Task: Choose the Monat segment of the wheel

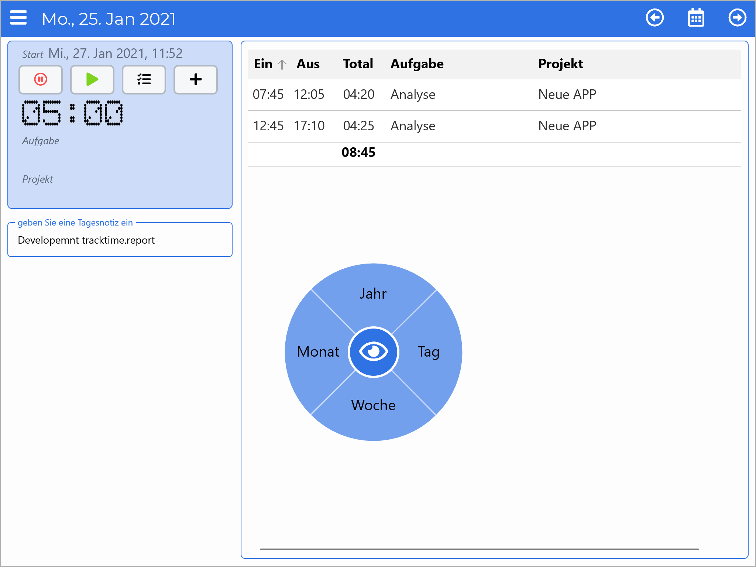Action: click(x=318, y=352)
